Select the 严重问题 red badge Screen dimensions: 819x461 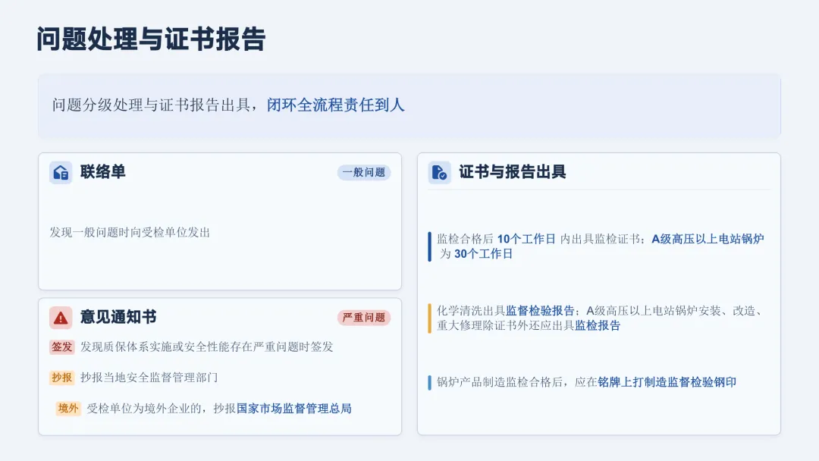(364, 318)
